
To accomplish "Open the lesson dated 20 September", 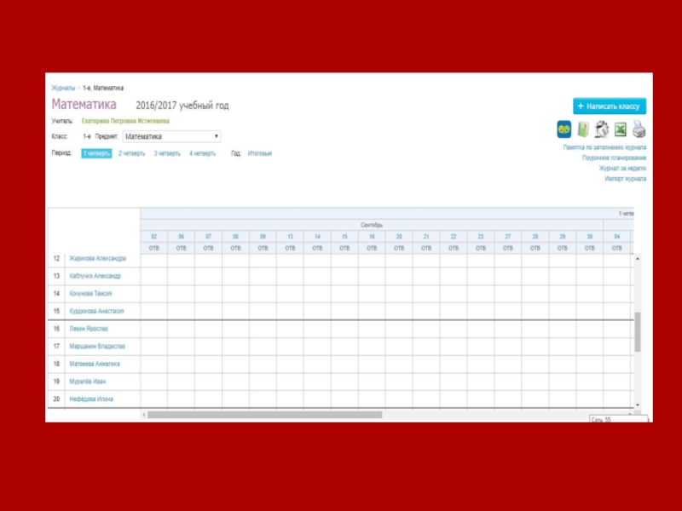I will [399, 237].
